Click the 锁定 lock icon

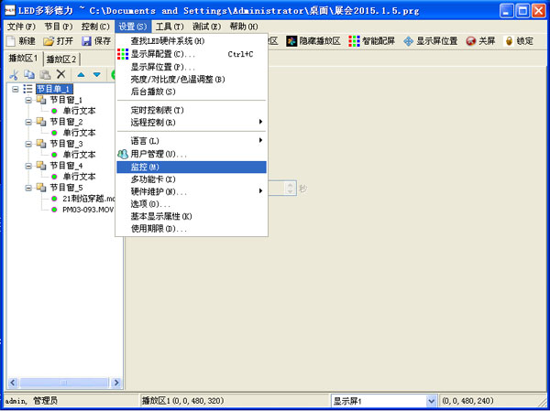[509, 41]
